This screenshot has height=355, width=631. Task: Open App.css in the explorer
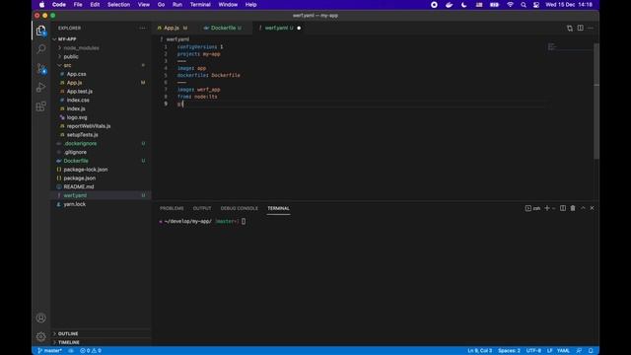[x=77, y=74]
